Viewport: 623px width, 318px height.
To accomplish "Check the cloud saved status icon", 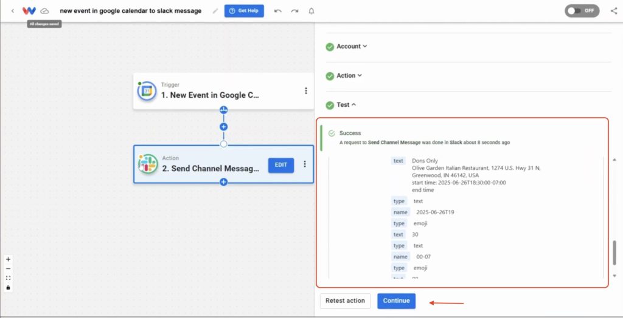I will [x=45, y=11].
